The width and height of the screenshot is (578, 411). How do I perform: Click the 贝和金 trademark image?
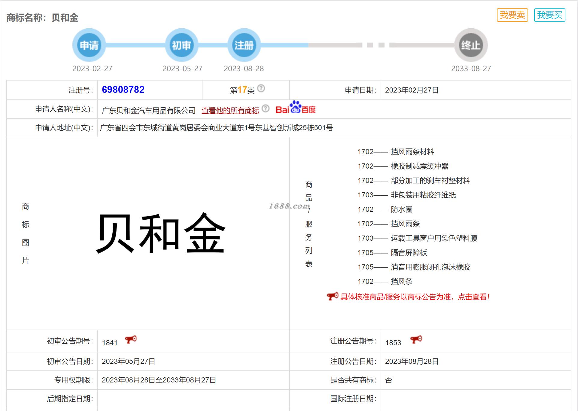click(x=161, y=233)
